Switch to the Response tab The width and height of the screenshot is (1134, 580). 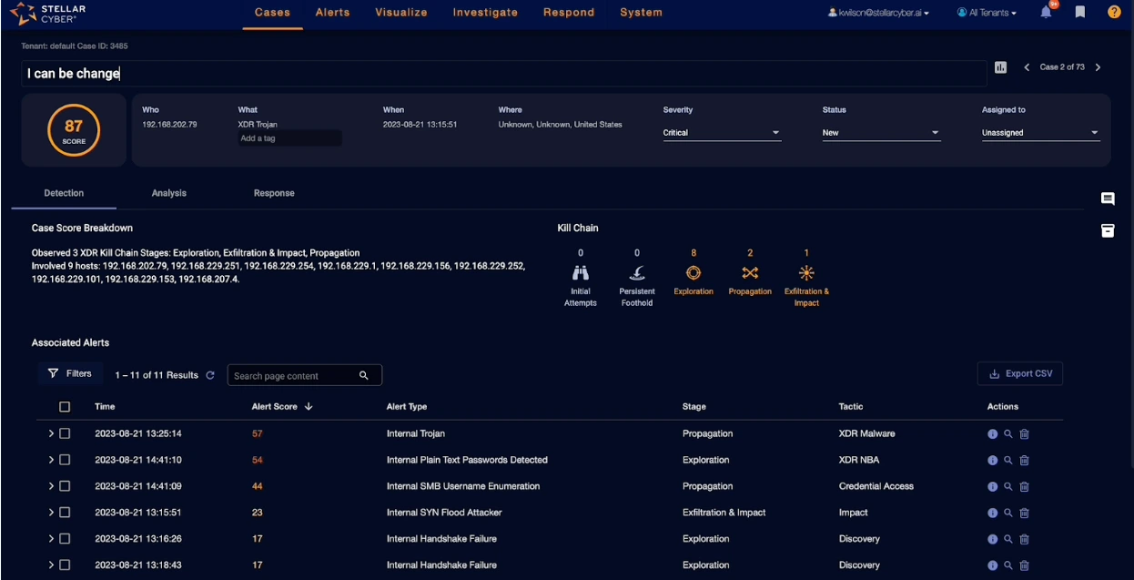(274, 193)
